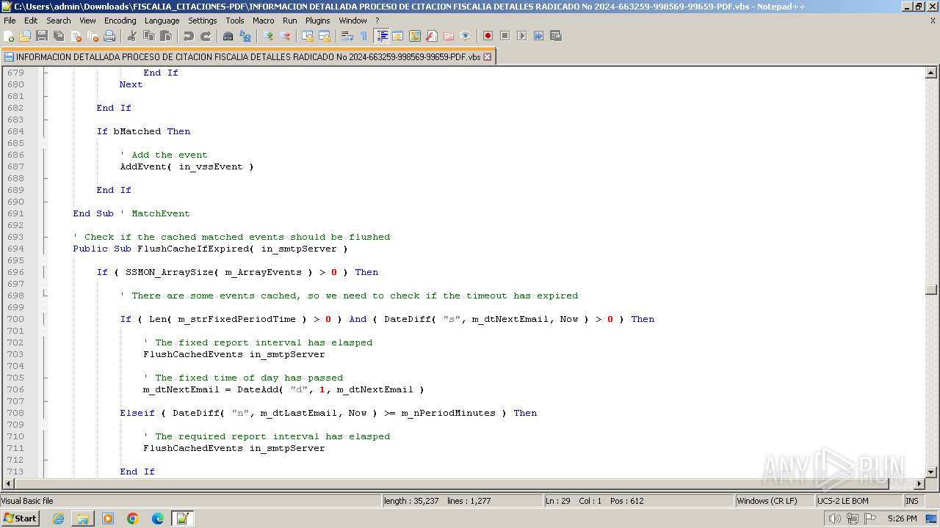This screenshot has width=940, height=528.
Task: Click the Zoom In toolbar icon
Action: click(268, 36)
